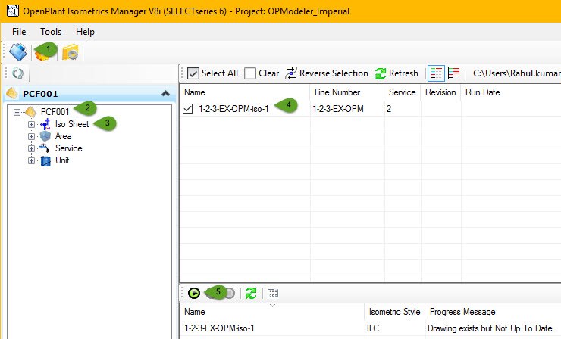This screenshot has width=561, height=339.
Task: Click the green refresh icon in bottom toolbar
Action: pyautogui.click(x=251, y=294)
